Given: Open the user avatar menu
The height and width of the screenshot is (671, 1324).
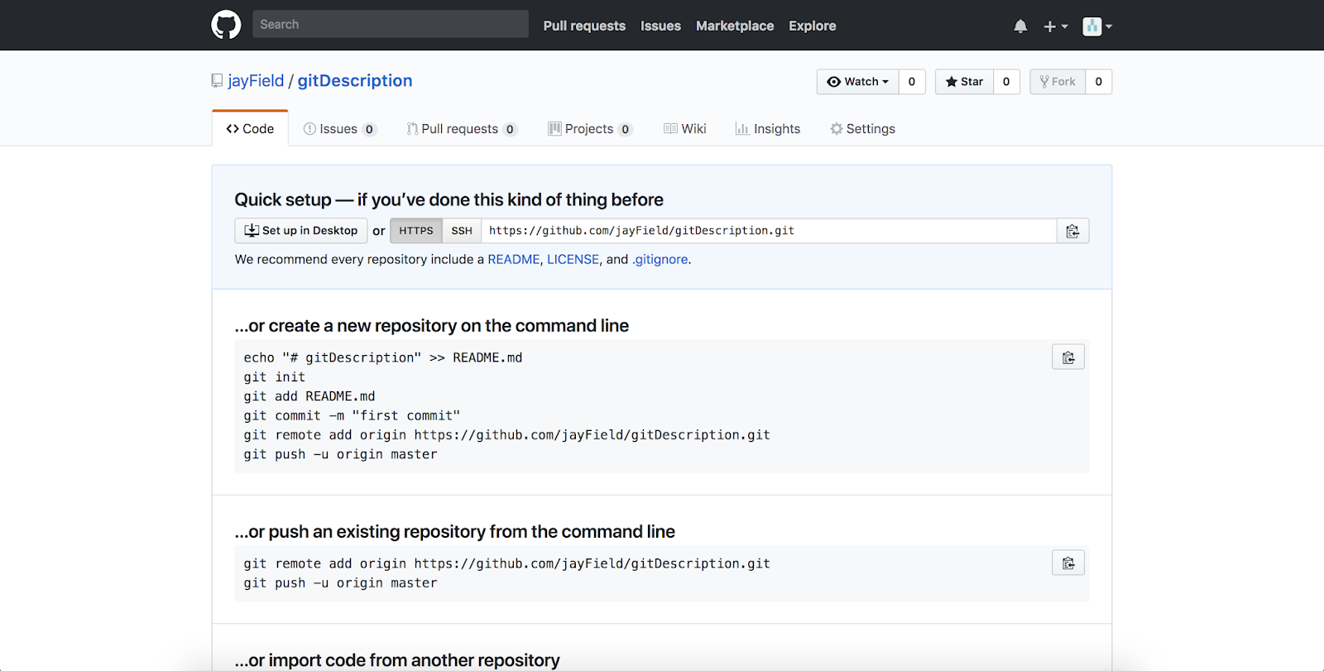Looking at the screenshot, I should 1097,26.
